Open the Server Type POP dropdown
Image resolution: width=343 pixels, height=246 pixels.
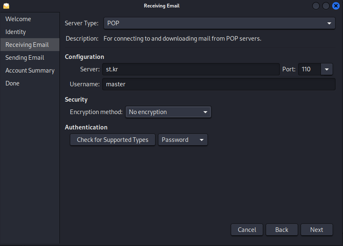click(x=220, y=23)
